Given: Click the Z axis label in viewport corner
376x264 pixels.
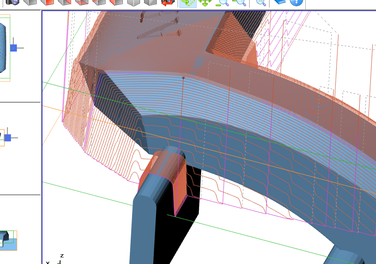Looking at the screenshot, I should point(62,256).
